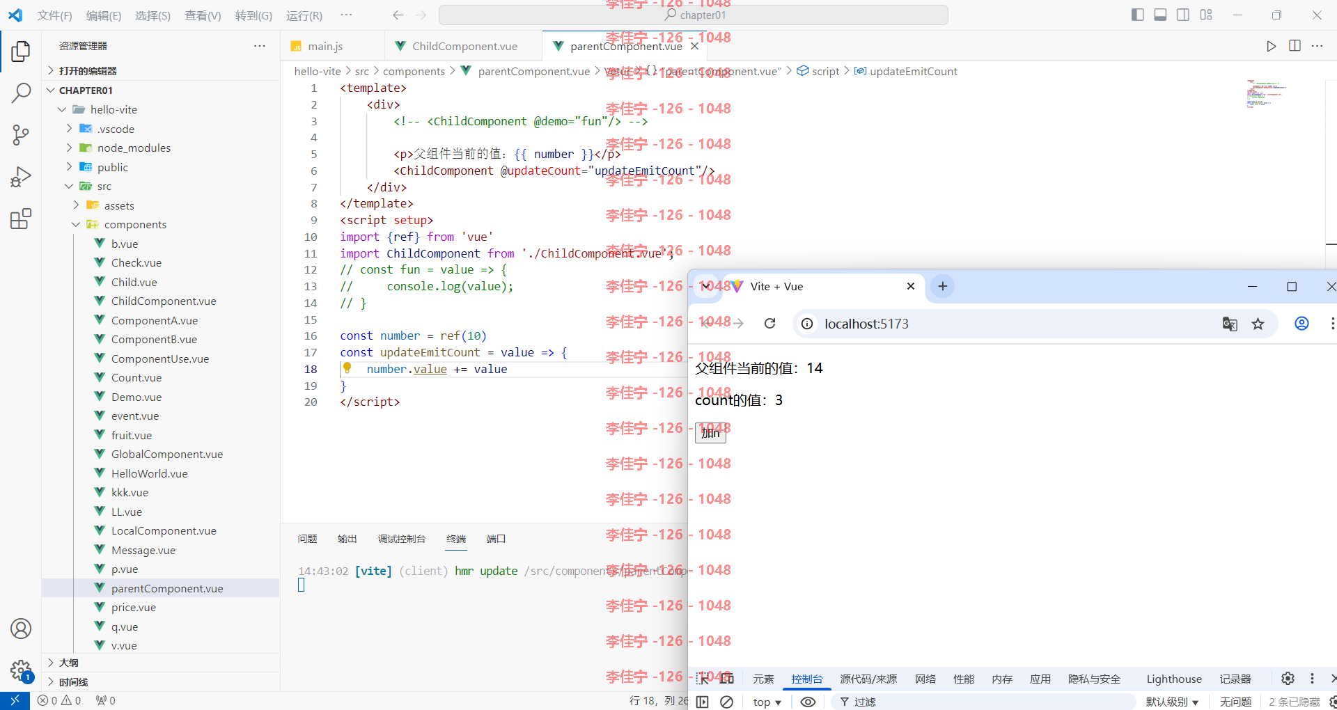Image resolution: width=1337 pixels, height=710 pixels.
Task: Split the editor to the right
Action: pyautogui.click(x=1295, y=46)
